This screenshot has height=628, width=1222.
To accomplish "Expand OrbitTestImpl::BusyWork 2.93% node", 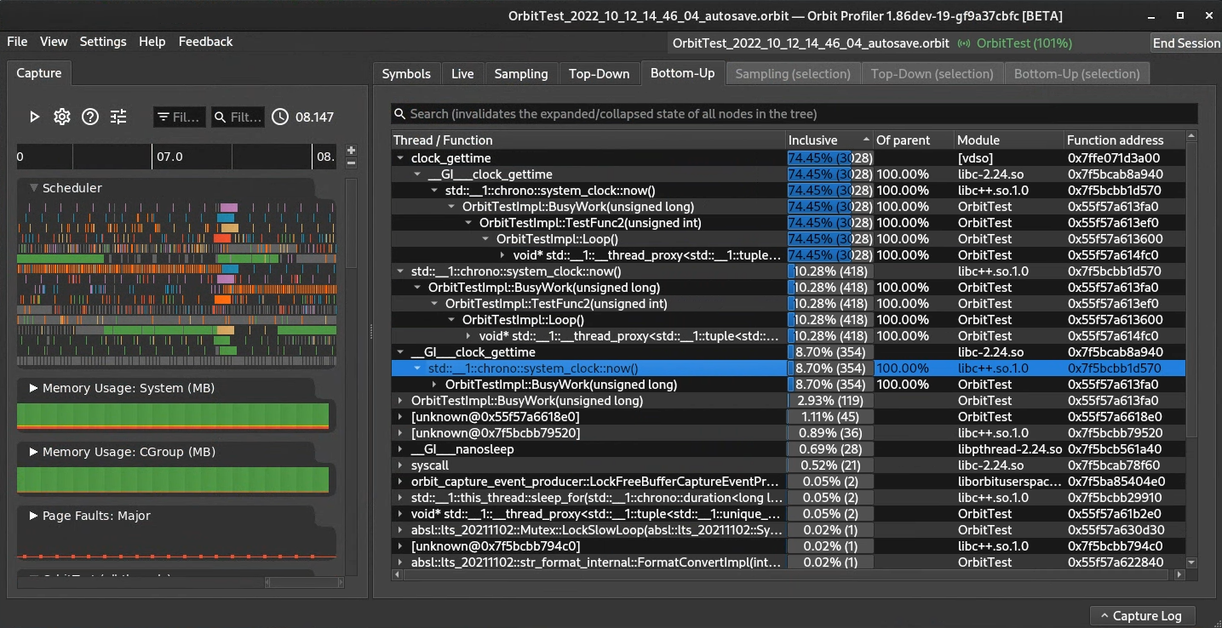I will click(x=400, y=401).
